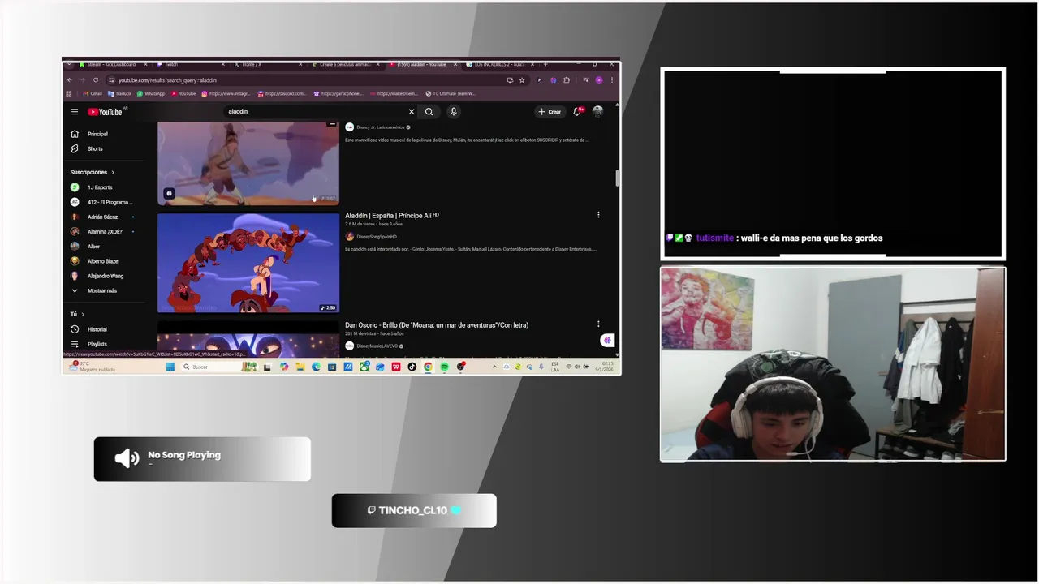
Task: Grab the YouTube page vertical scrollbar
Action: pos(617,178)
